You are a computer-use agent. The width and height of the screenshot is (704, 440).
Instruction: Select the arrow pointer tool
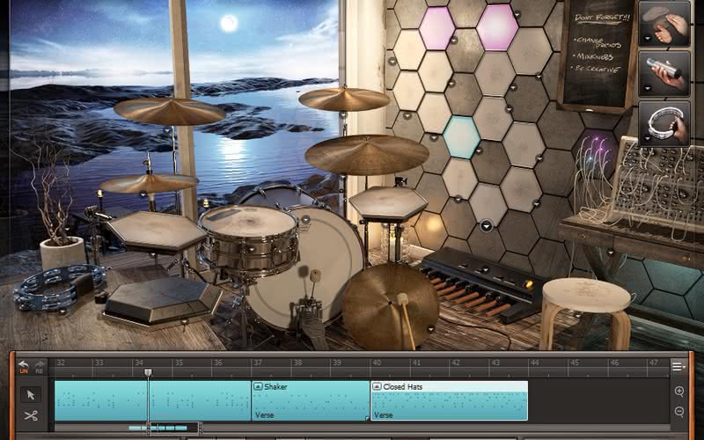click(x=31, y=394)
